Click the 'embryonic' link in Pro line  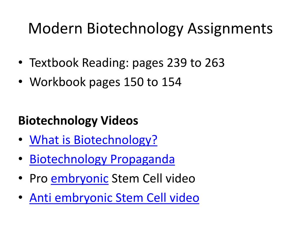(80, 179)
